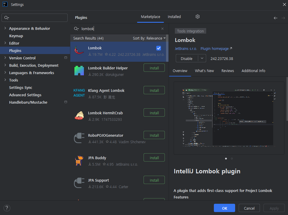Viewport: 288px width, 215px height.
Task: Click the Lombok HermitCrab icon
Action: coord(79,115)
